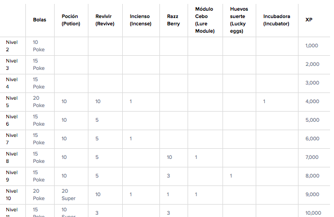
Task: Click the Nivel 5 row label
Action: (12, 101)
